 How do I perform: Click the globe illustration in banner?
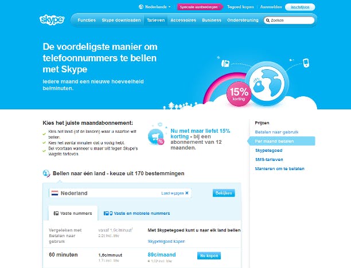(x=267, y=83)
